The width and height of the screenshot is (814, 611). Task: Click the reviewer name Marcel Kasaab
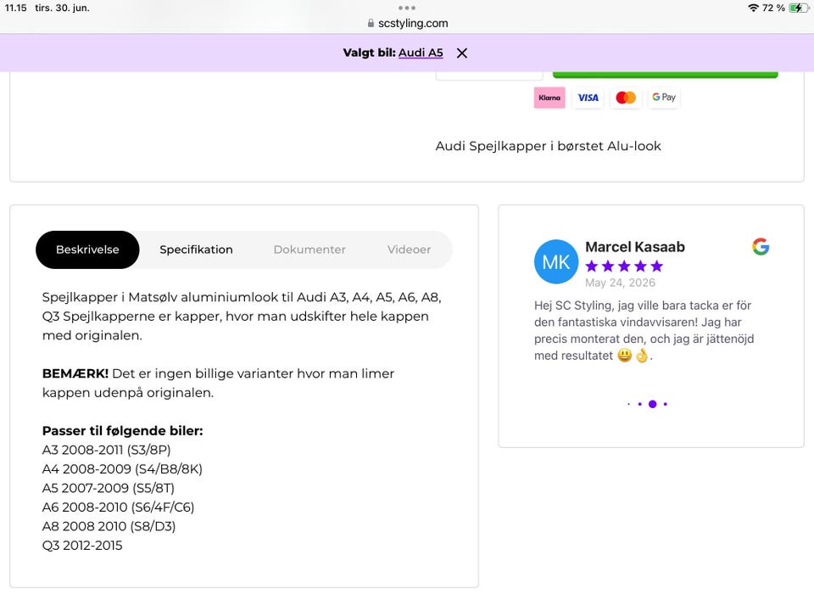635,247
